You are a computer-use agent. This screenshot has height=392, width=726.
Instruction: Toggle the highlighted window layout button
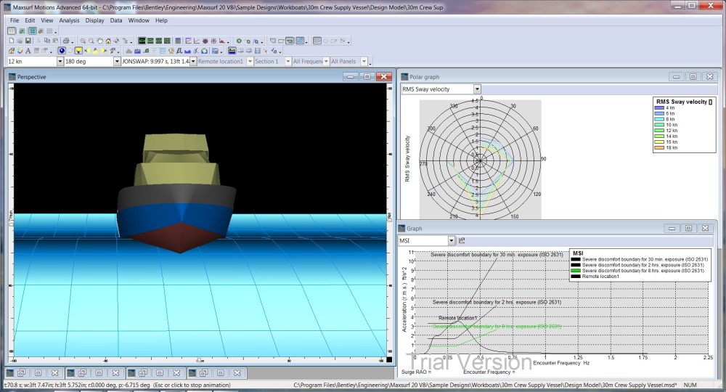pyautogui.click(x=290, y=41)
